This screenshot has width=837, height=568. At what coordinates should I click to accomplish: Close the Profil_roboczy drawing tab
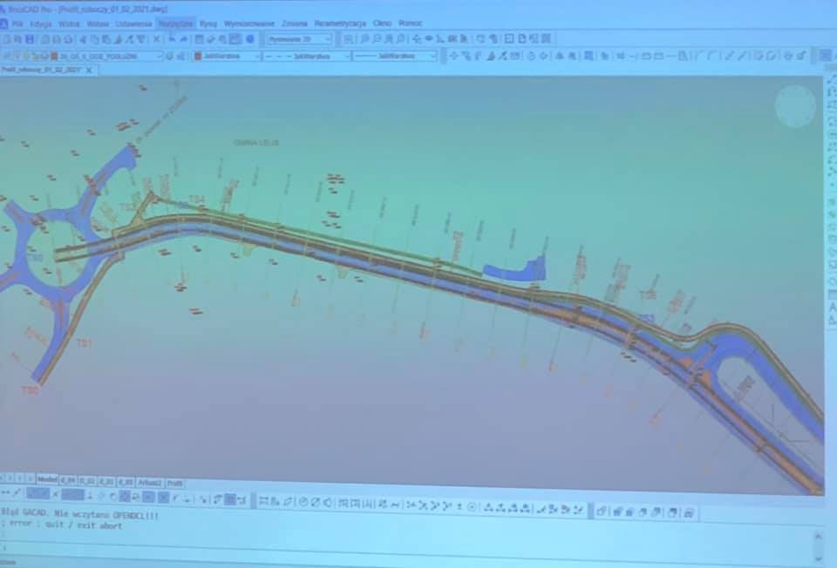[x=89, y=69]
